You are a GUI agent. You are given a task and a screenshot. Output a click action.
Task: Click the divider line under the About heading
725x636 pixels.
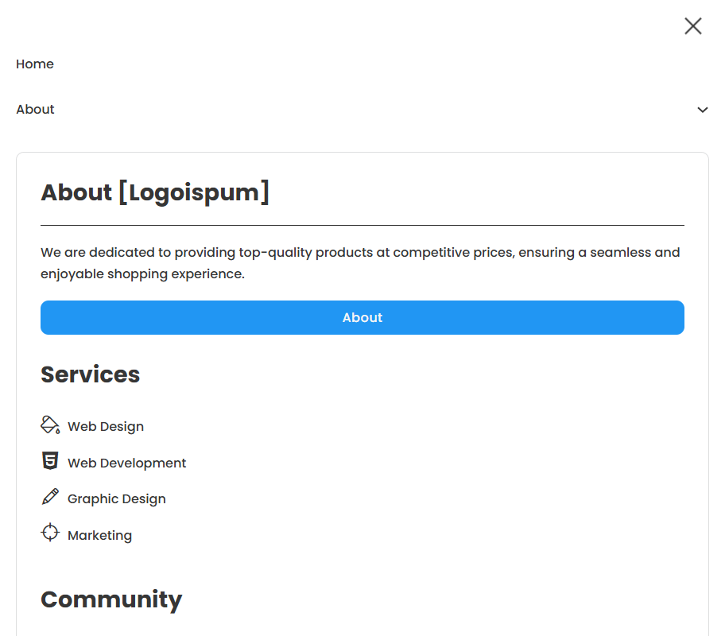(x=362, y=226)
